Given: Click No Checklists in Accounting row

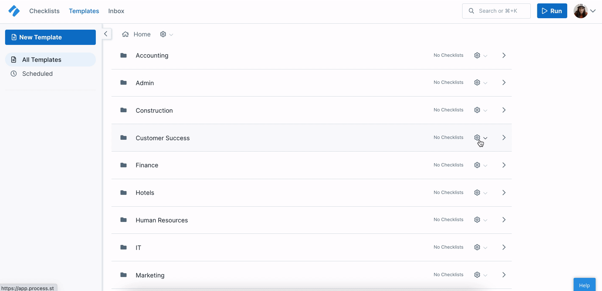Looking at the screenshot, I should pos(449,55).
